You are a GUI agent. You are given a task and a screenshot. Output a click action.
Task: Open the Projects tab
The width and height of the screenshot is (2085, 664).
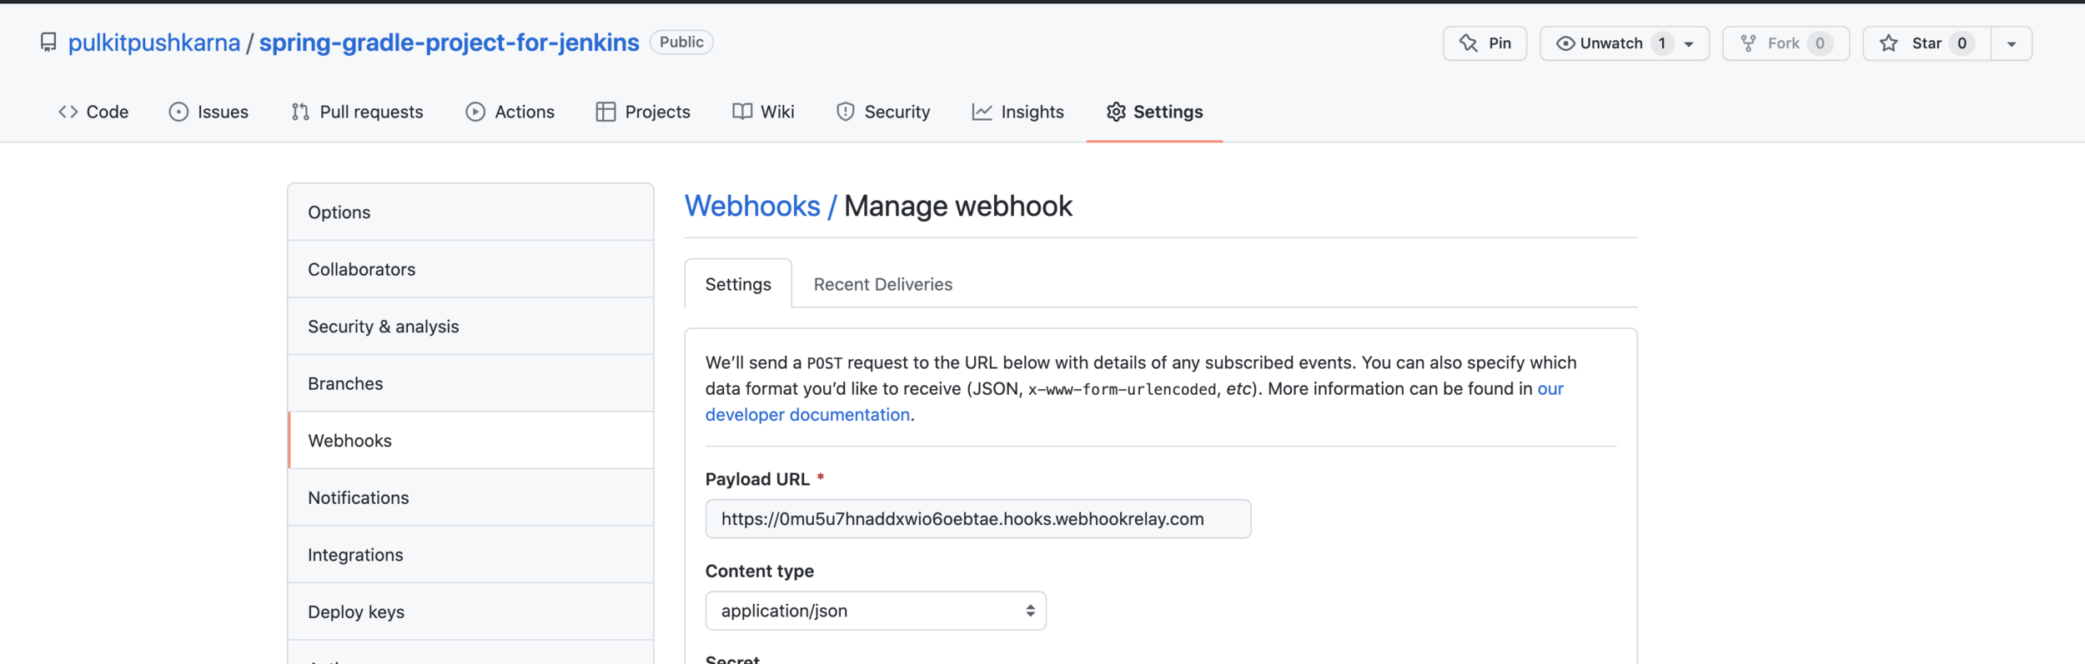[x=643, y=112]
